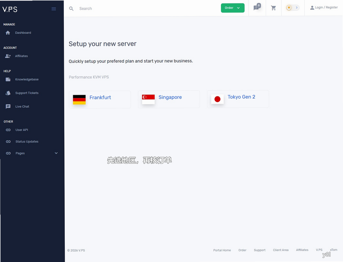Click the Performance KVM VPS label
The height and width of the screenshot is (262, 343).
(89, 77)
